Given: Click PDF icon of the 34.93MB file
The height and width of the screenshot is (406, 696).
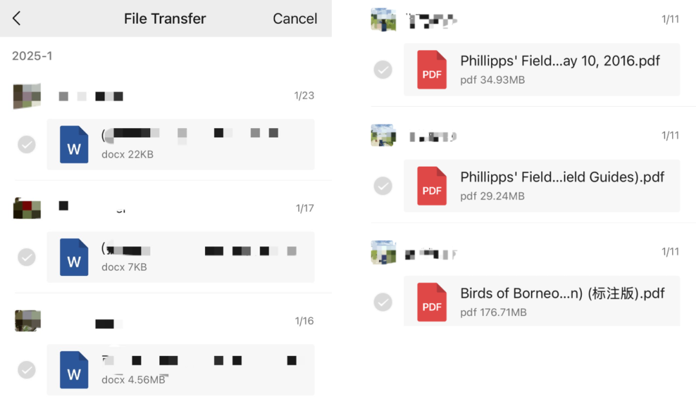Looking at the screenshot, I should pos(431,69).
